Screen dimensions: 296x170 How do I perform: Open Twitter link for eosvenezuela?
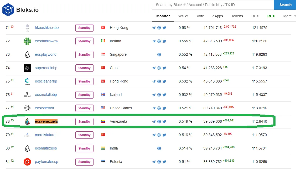click(164, 122)
